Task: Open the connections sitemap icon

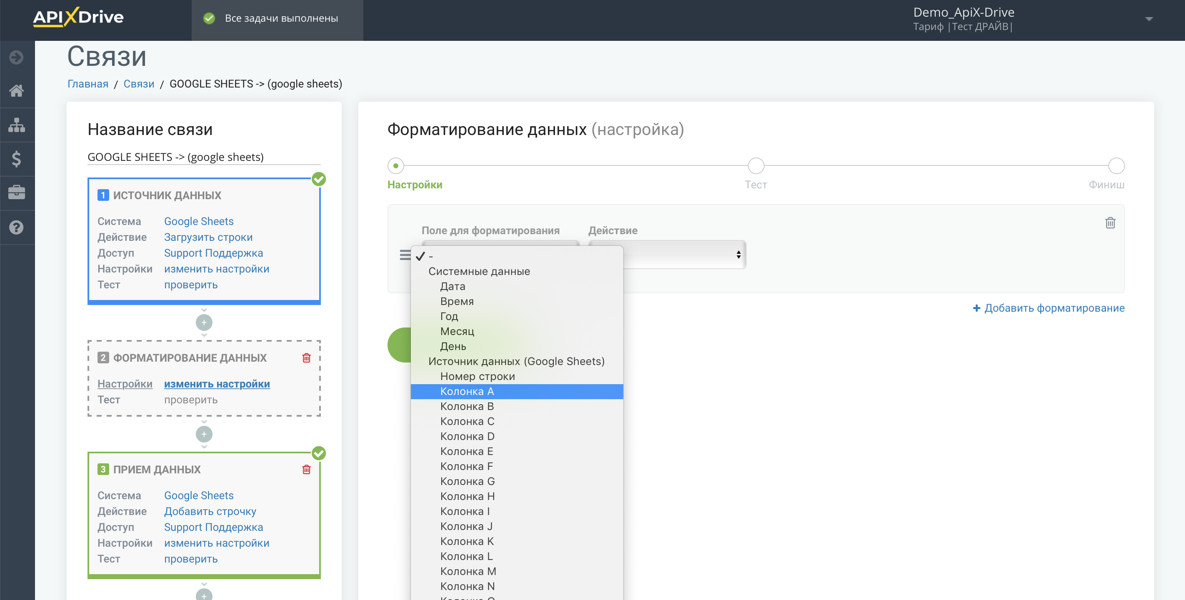Action: coord(17,125)
